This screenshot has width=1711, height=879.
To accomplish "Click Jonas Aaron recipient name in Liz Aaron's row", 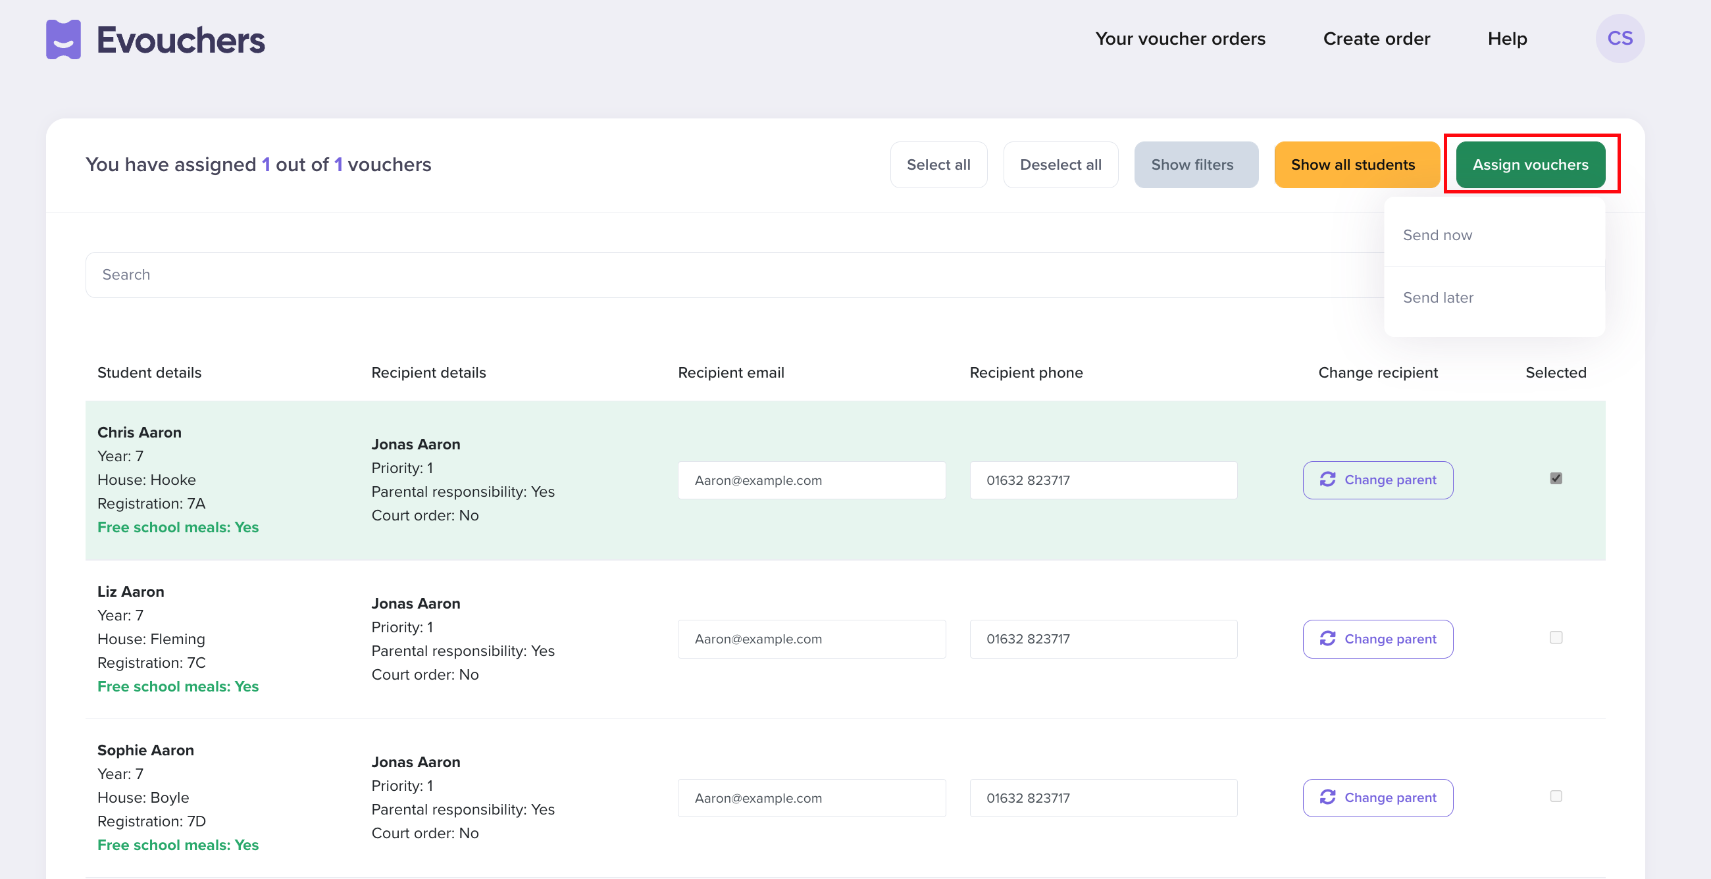I will [x=415, y=603].
